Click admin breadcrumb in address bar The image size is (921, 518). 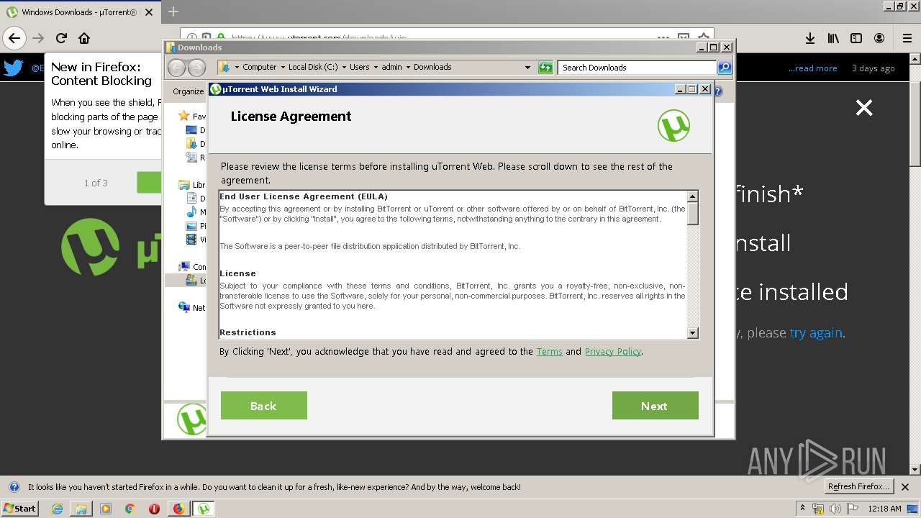click(391, 67)
